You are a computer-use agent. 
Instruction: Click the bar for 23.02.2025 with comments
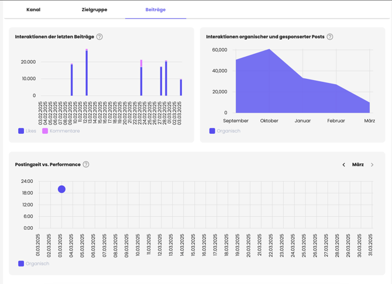[x=141, y=78]
